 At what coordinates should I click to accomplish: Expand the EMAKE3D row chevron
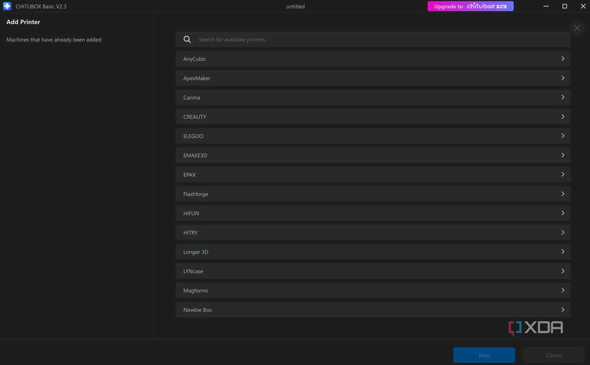[x=563, y=155]
